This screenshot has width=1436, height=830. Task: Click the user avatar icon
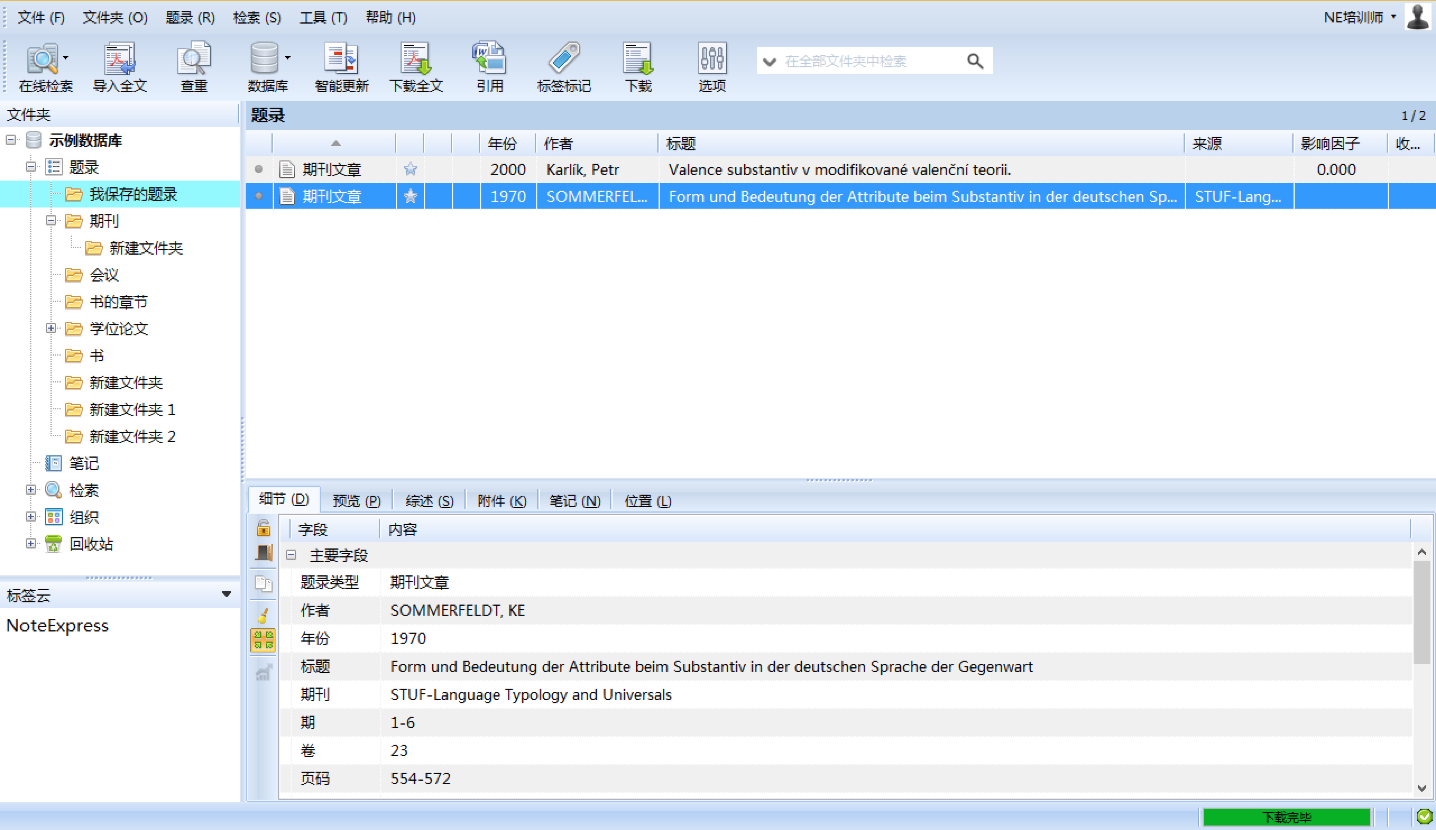(1418, 17)
